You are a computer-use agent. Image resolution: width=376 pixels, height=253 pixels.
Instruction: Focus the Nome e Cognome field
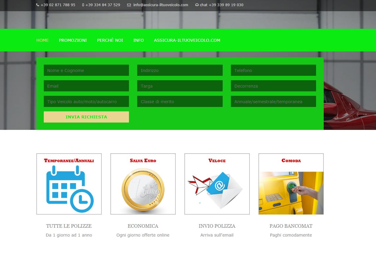coord(86,71)
